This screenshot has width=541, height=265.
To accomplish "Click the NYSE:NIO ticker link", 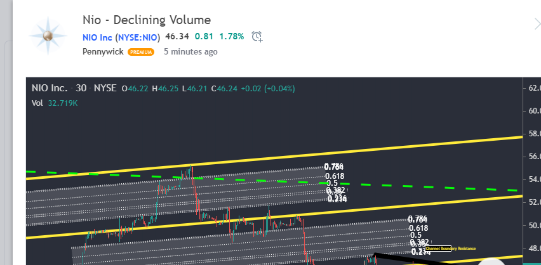I will tap(138, 37).
